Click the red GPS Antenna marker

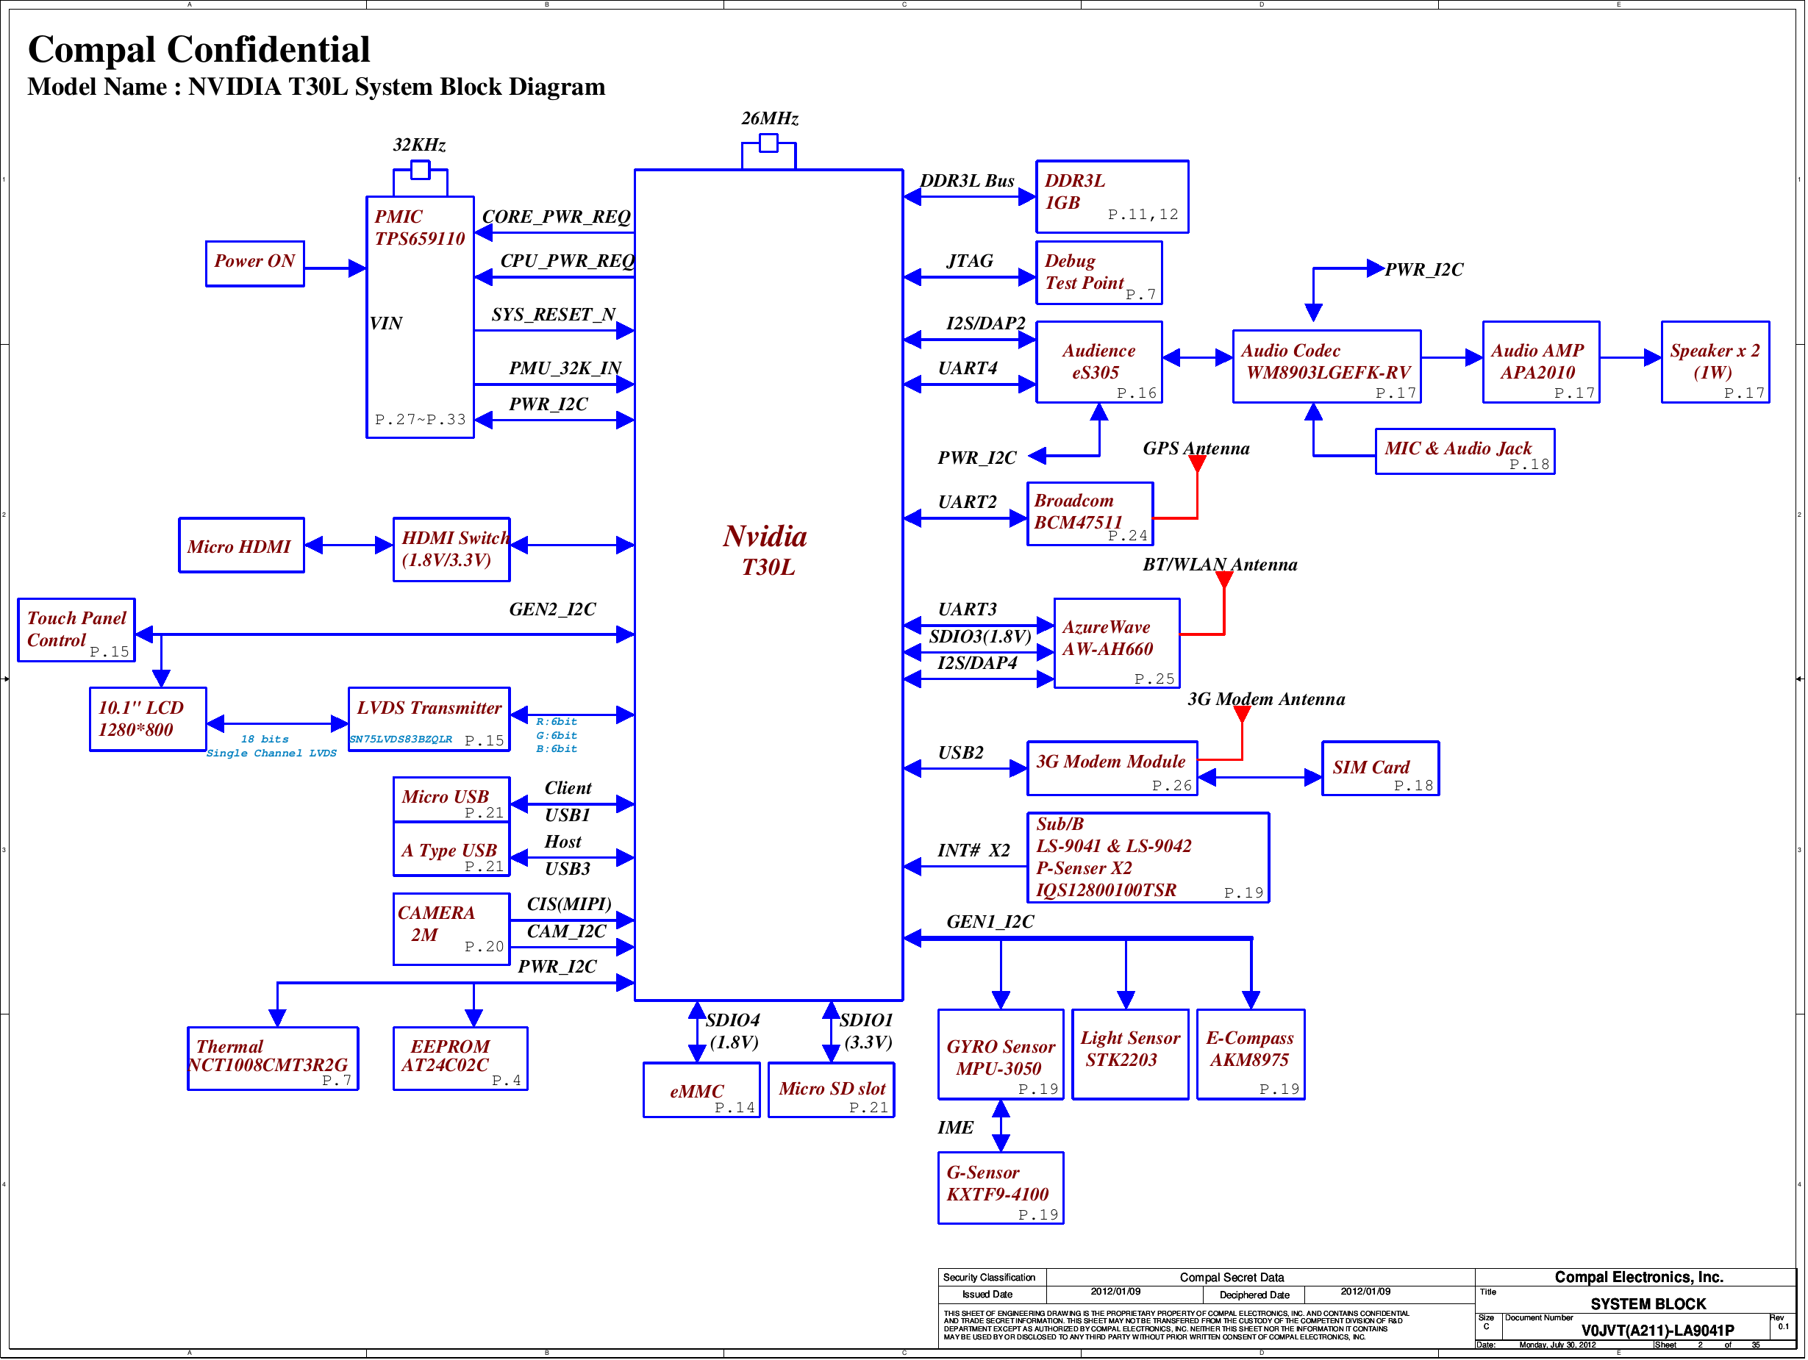click(x=1196, y=464)
